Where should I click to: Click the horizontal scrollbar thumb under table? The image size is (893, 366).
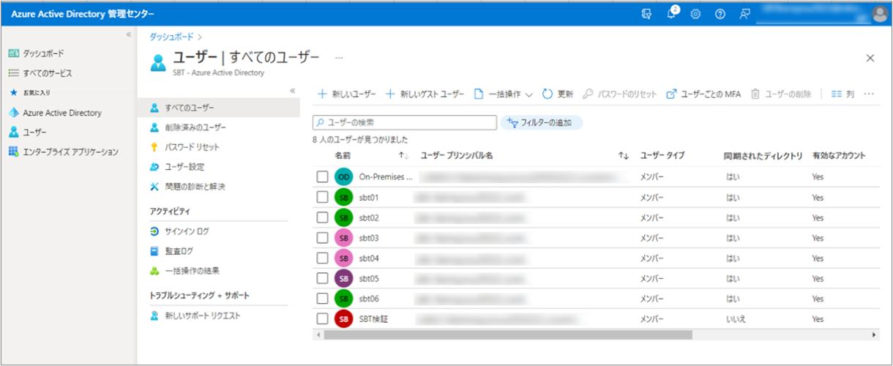[x=507, y=335]
